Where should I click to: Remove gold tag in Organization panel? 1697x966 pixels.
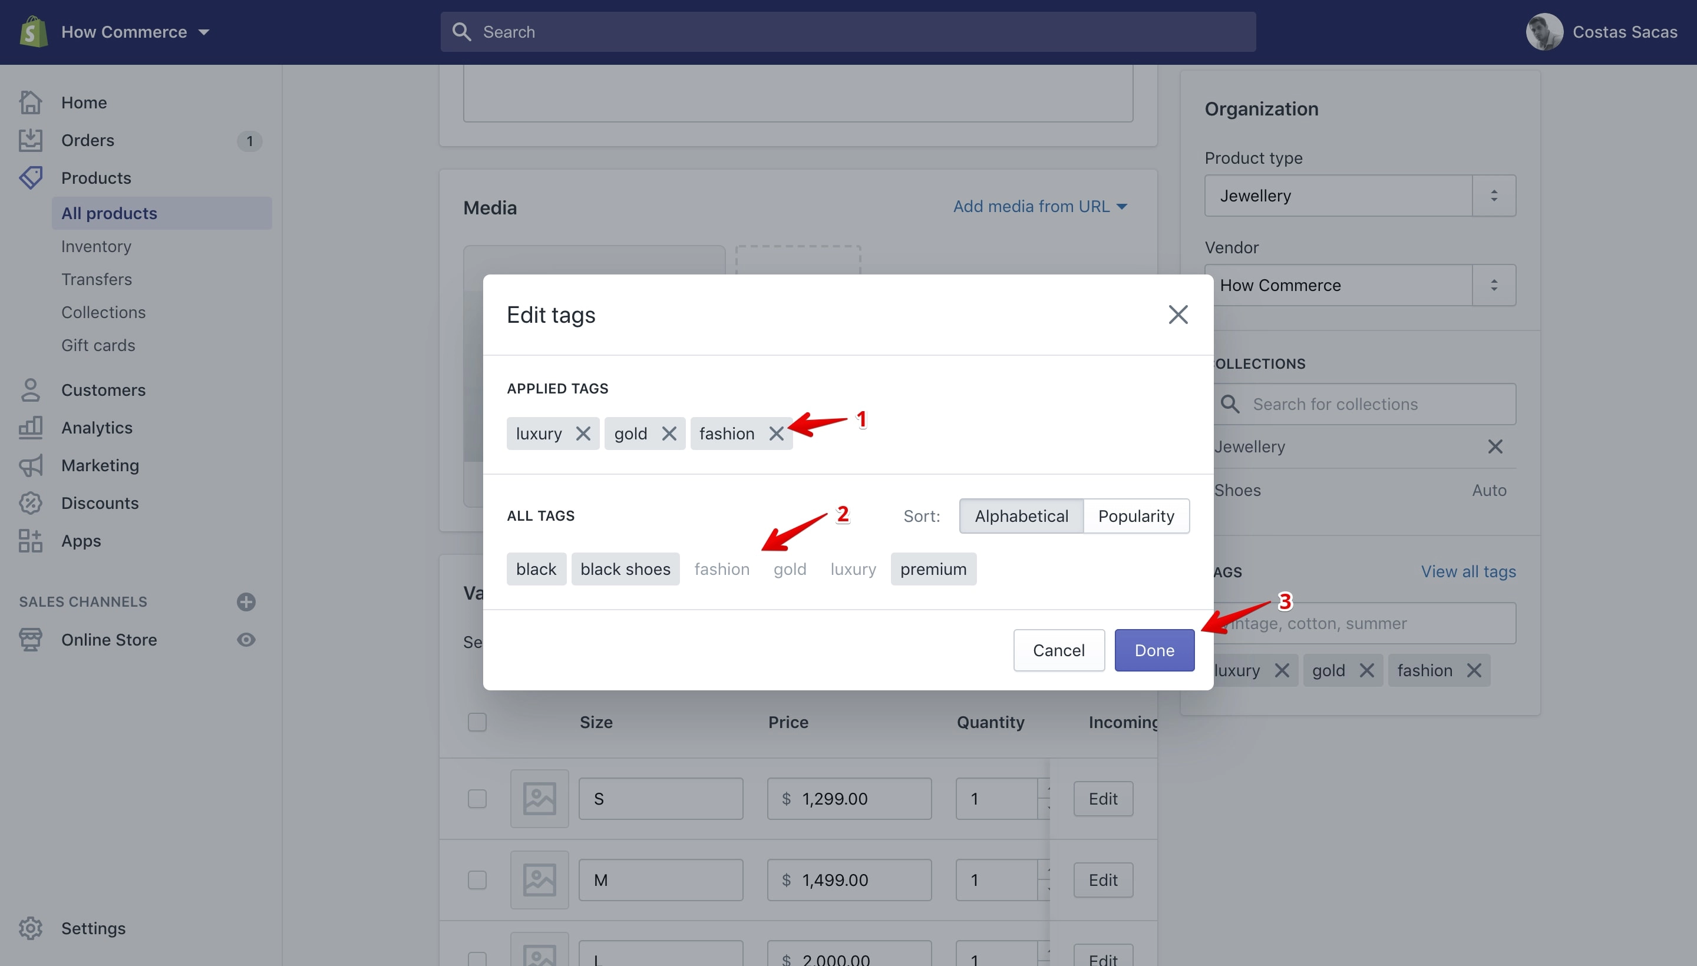pos(1366,670)
